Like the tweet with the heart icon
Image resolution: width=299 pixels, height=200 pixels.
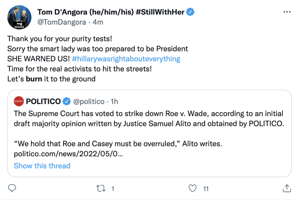pos(192,188)
